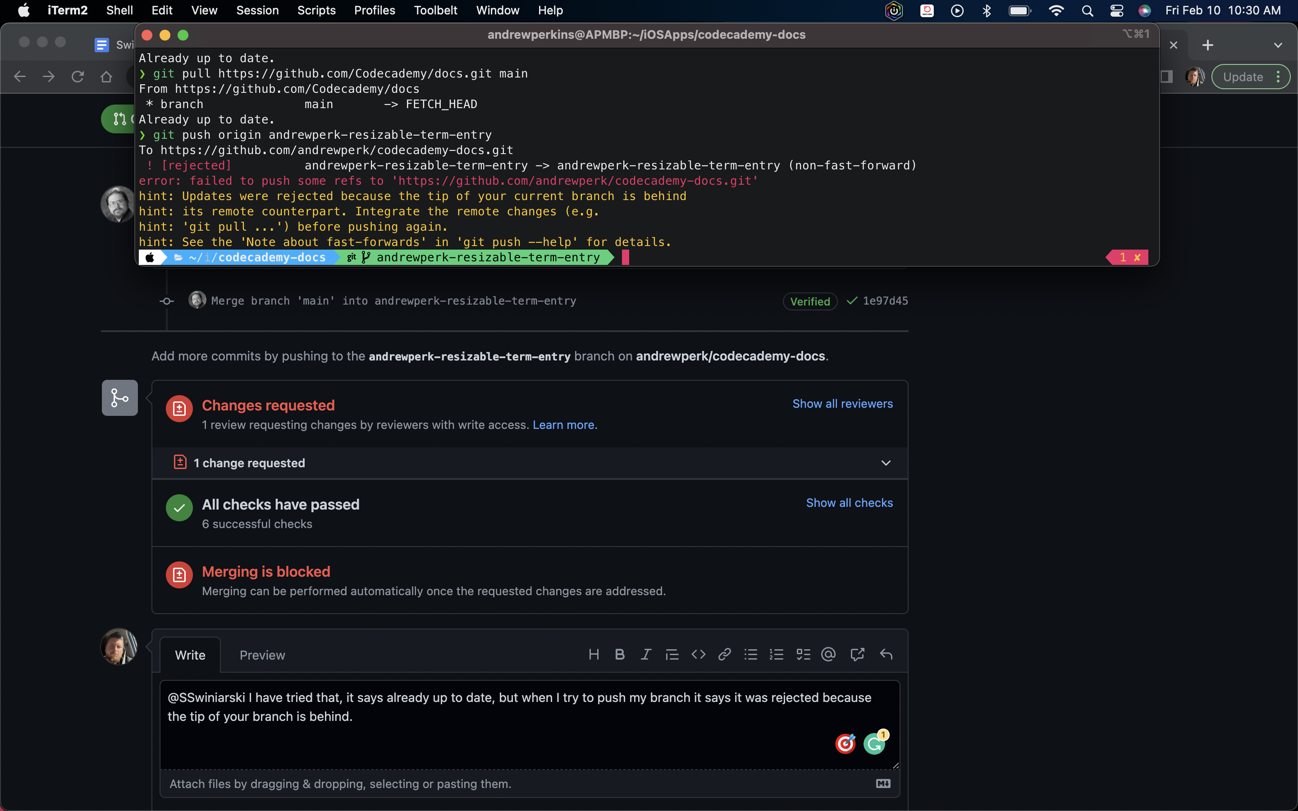Insert a saved reply
The image size is (1298, 811).
tap(886, 654)
